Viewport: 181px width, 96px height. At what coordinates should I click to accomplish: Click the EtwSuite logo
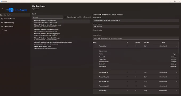[x=17, y=10]
